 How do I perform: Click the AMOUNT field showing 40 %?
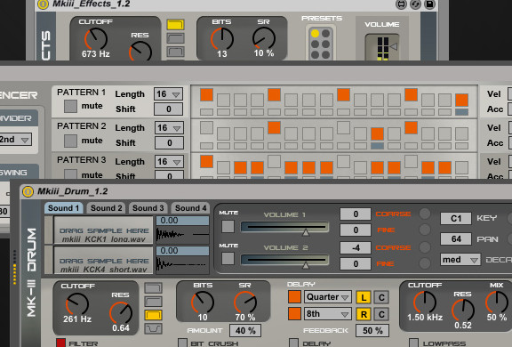tap(245, 331)
